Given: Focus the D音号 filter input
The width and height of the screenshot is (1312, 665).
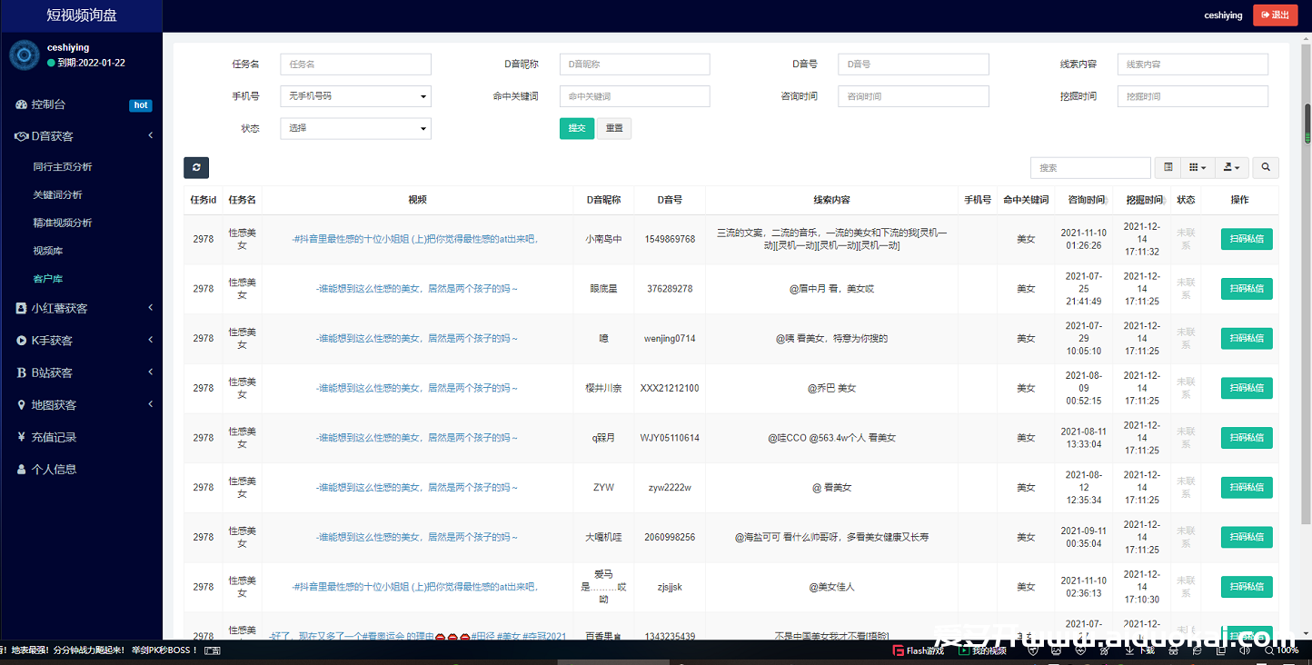Looking at the screenshot, I should tap(913, 65).
